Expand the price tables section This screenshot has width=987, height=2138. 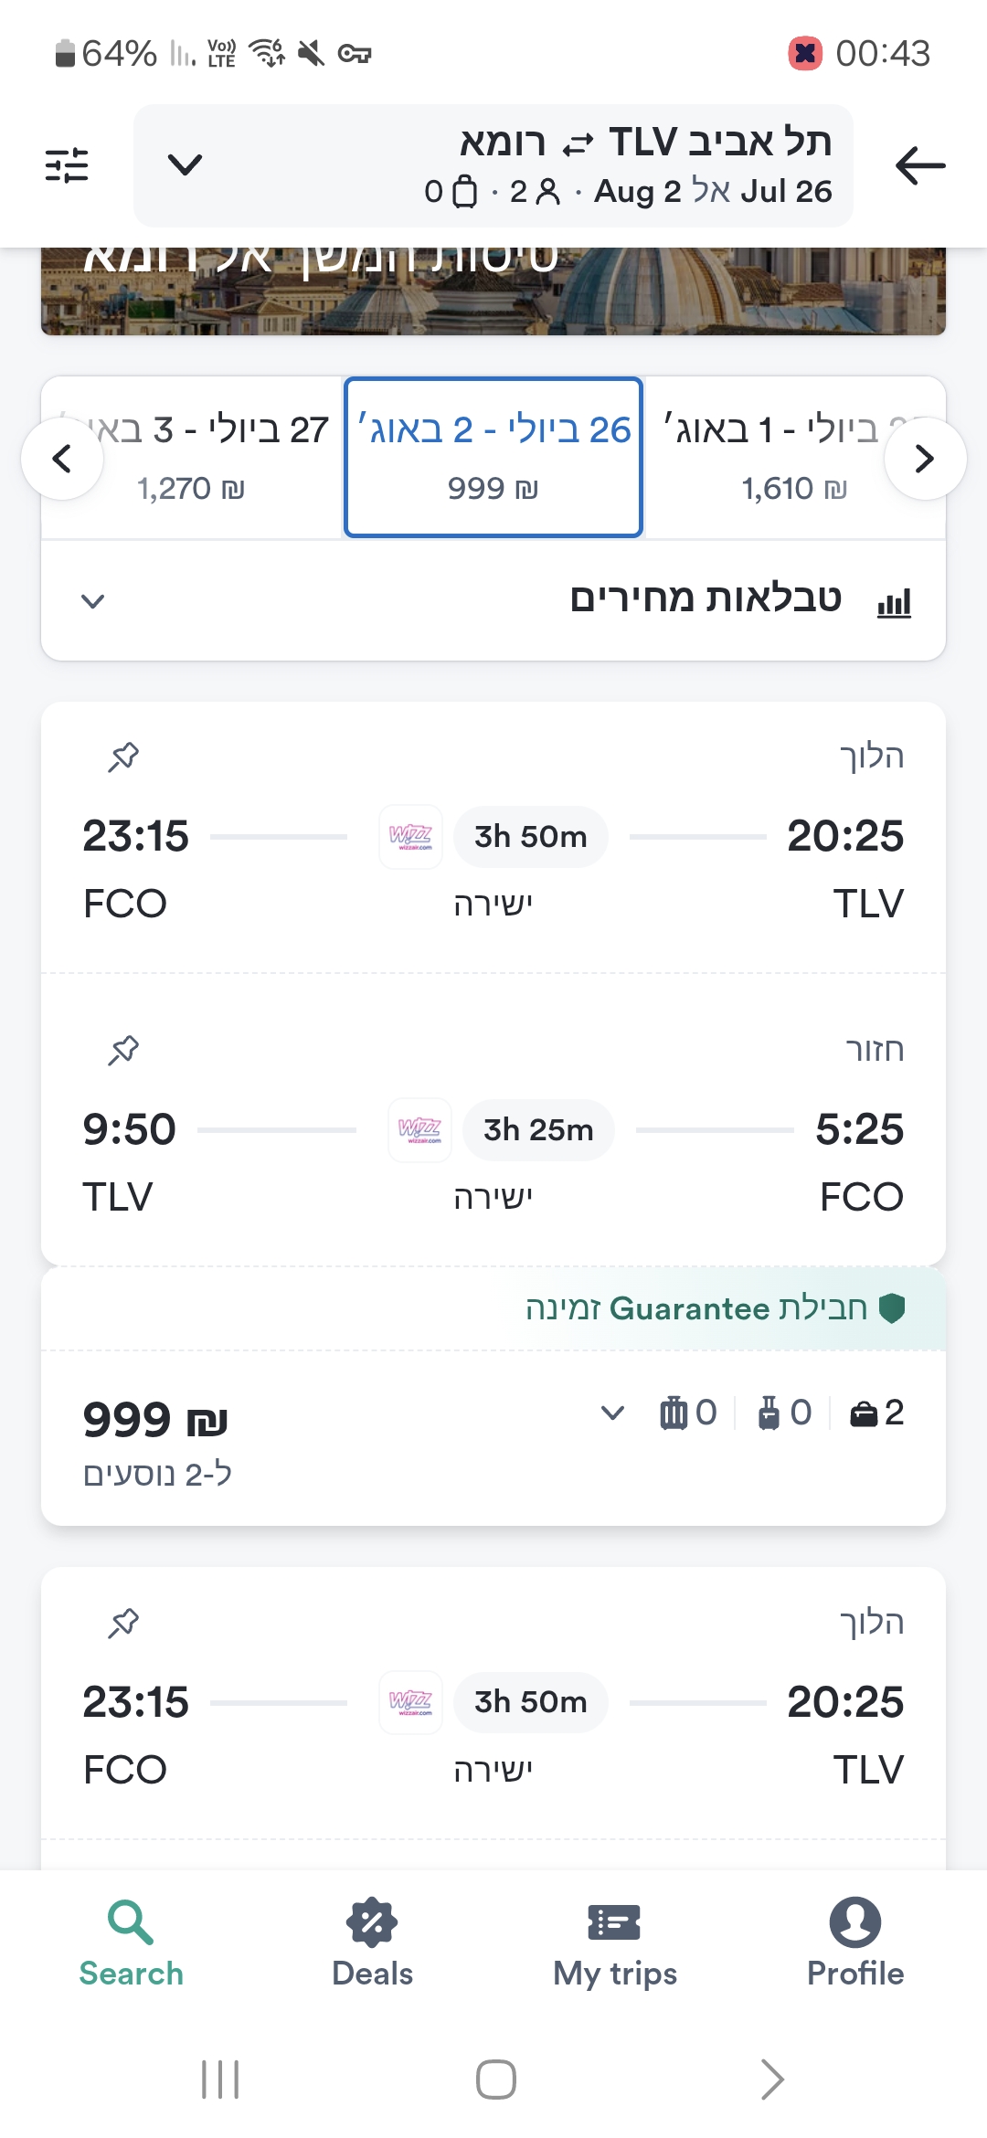point(493,600)
